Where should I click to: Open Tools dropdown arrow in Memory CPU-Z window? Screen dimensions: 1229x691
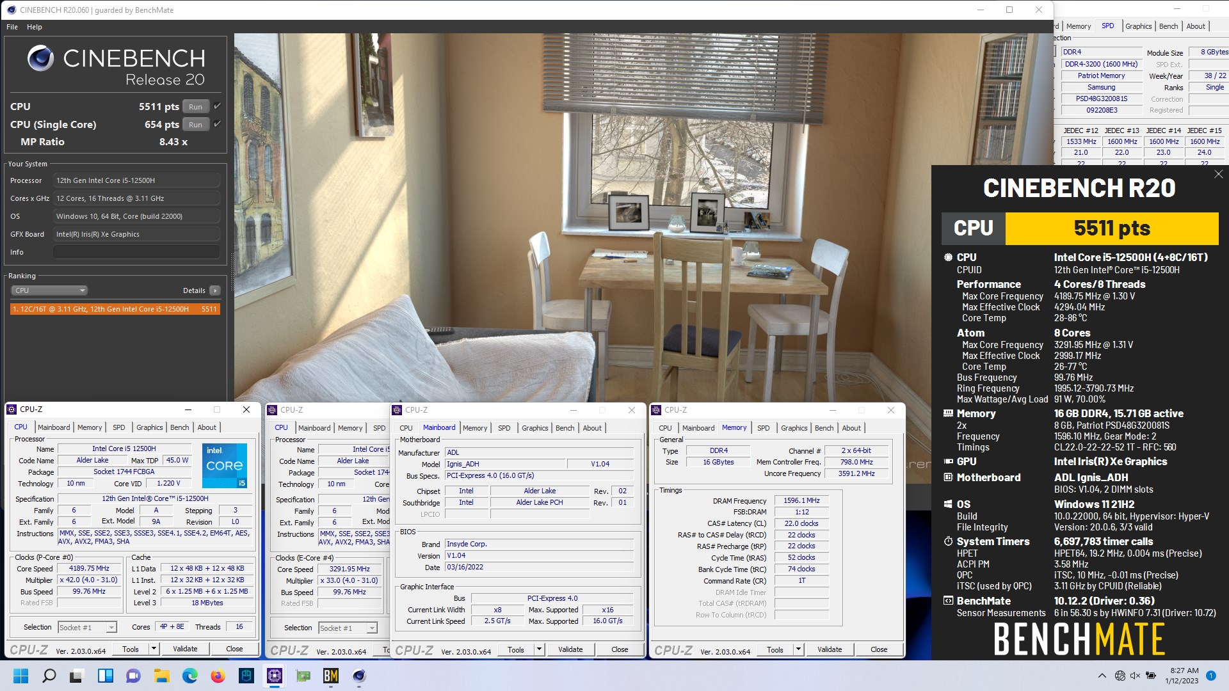click(798, 649)
